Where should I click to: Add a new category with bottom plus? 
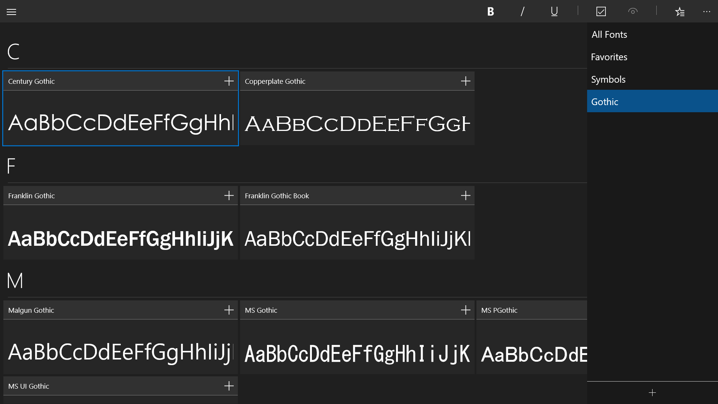click(652, 392)
